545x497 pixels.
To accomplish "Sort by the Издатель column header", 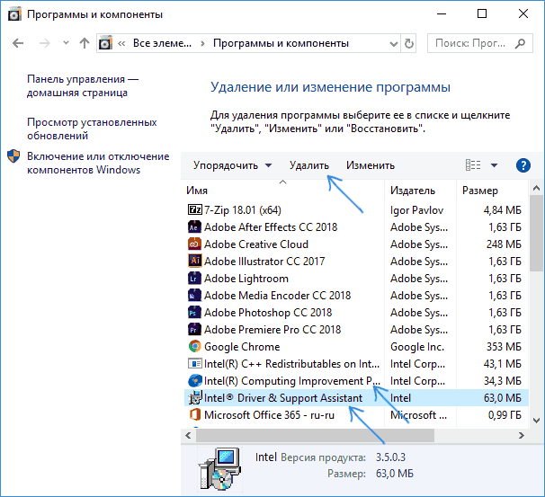I will (x=413, y=191).
